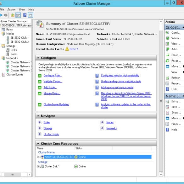Click the green arrow beside Migrate Roles

pyautogui.click(x=40, y=93)
